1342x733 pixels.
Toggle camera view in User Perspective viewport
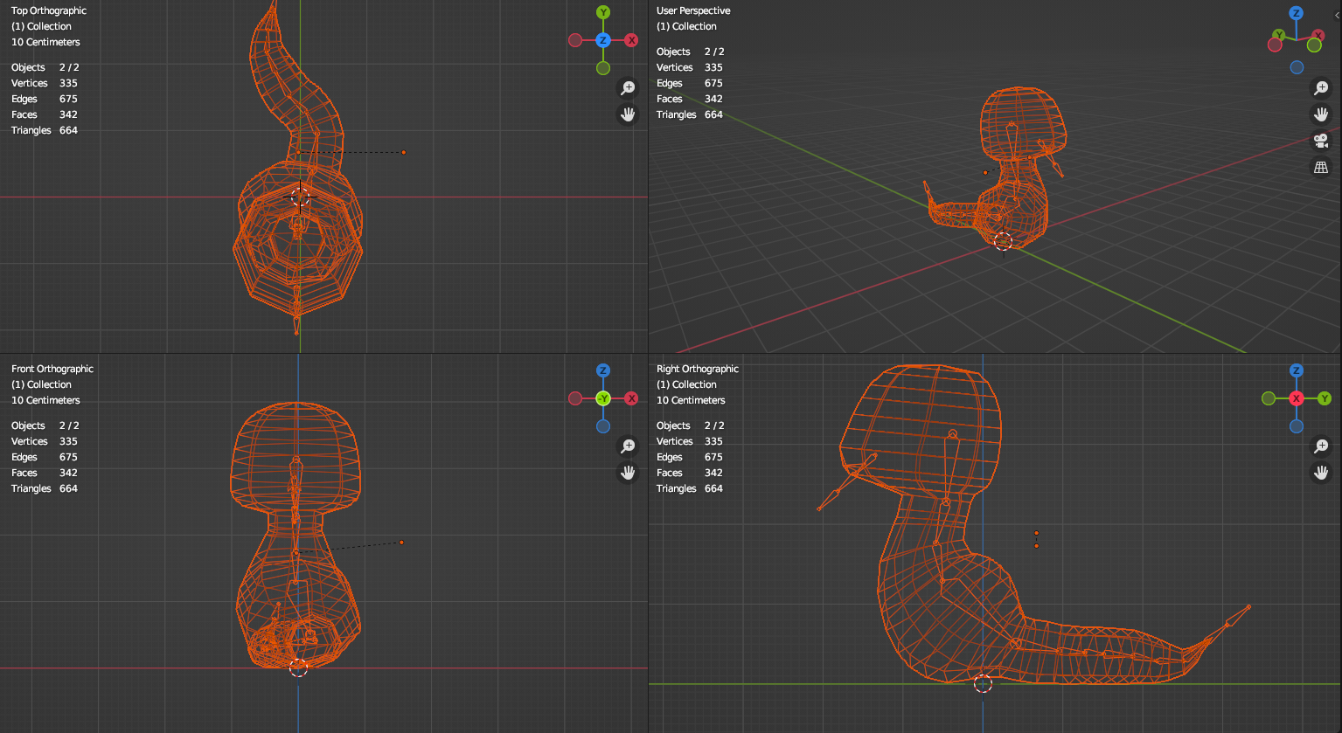pos(1321,141)
